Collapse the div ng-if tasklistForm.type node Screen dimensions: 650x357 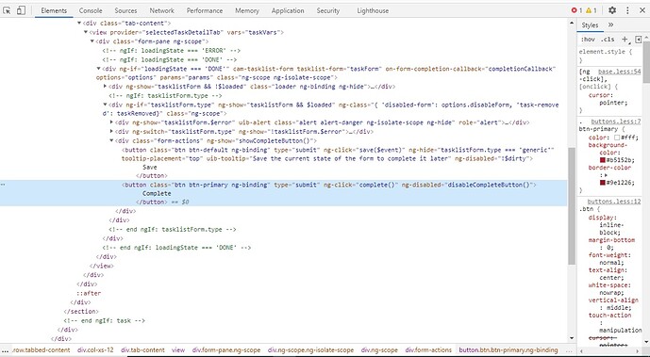[x=105, y=105]
